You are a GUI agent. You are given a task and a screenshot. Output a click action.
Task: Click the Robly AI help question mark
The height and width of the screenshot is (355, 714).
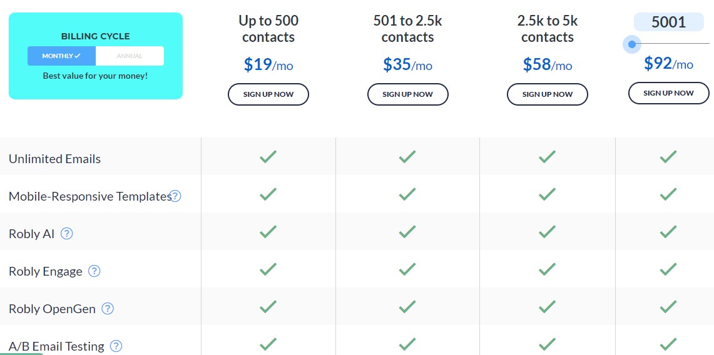tap(67, 234)
